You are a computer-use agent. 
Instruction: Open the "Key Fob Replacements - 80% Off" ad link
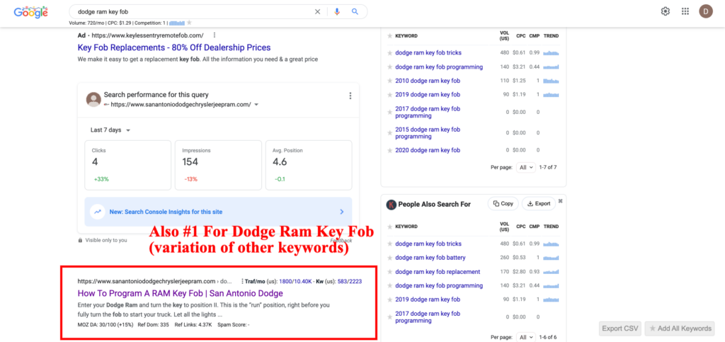174,47
